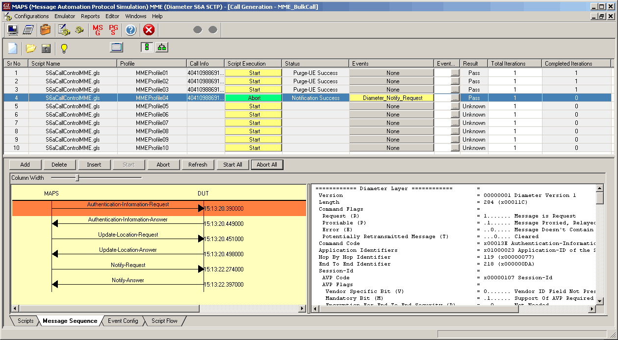Image resolution: width=618 pixels, height=340 pixels.
Task: Click the Total Iterations column header
Action: point(515,64)
